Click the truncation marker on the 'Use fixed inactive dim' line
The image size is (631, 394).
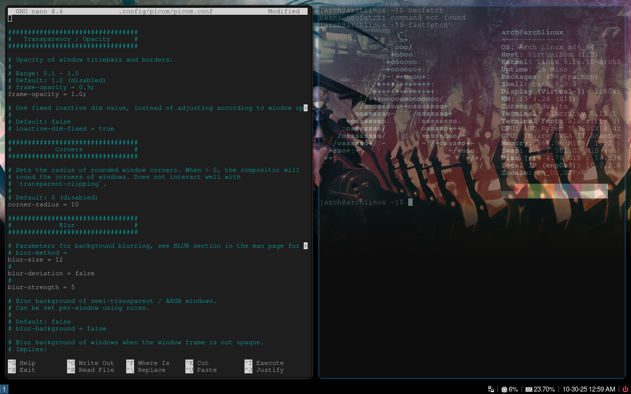click(306, 108)
